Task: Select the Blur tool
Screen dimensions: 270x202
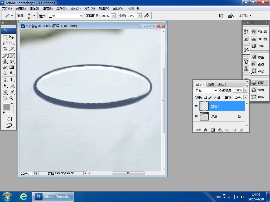Action: (5, 73)
